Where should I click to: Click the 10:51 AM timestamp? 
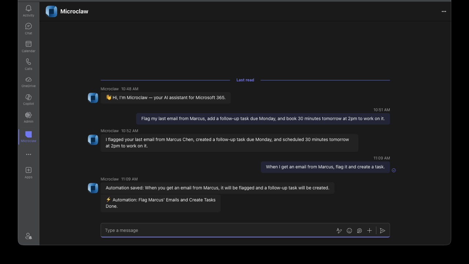[x=381, y=110]
